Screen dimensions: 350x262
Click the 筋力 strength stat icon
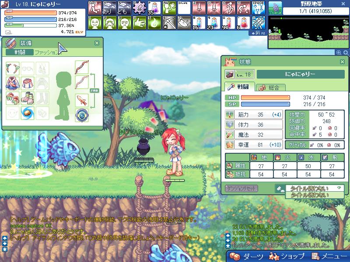(x=229, y=114)
